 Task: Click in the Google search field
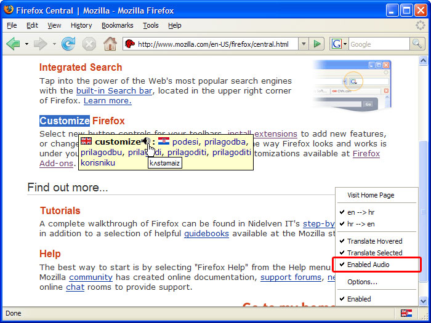(x=379, y=44)
